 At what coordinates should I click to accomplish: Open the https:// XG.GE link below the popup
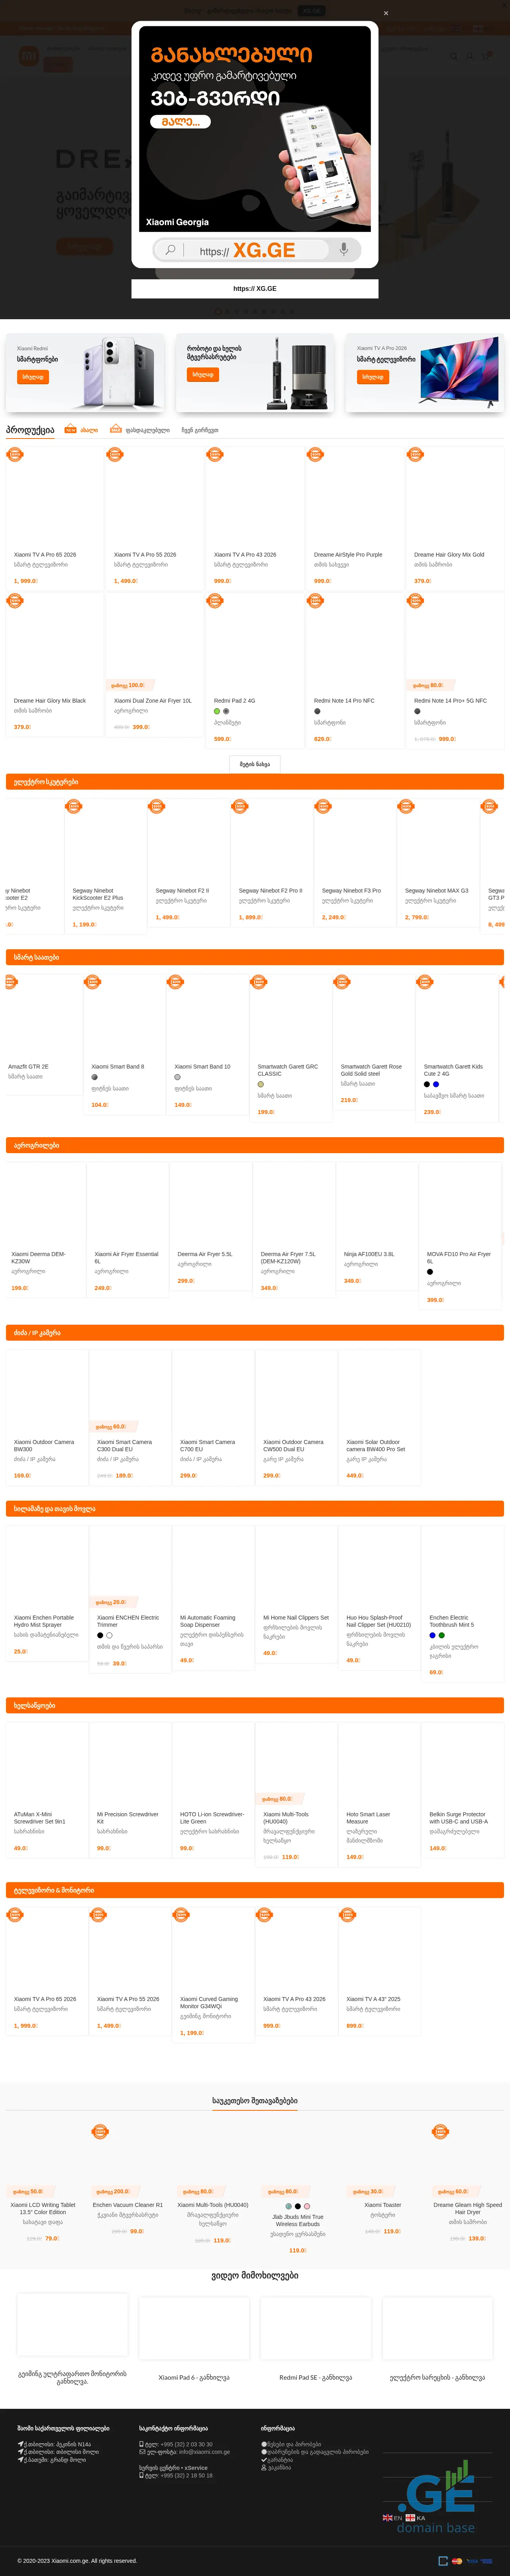255,289
